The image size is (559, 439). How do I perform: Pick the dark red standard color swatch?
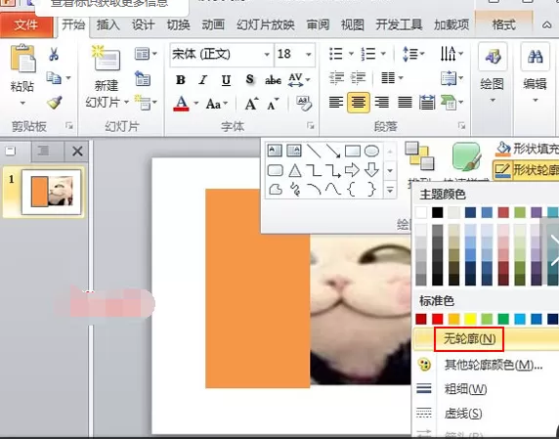click(x=421, y=319)
